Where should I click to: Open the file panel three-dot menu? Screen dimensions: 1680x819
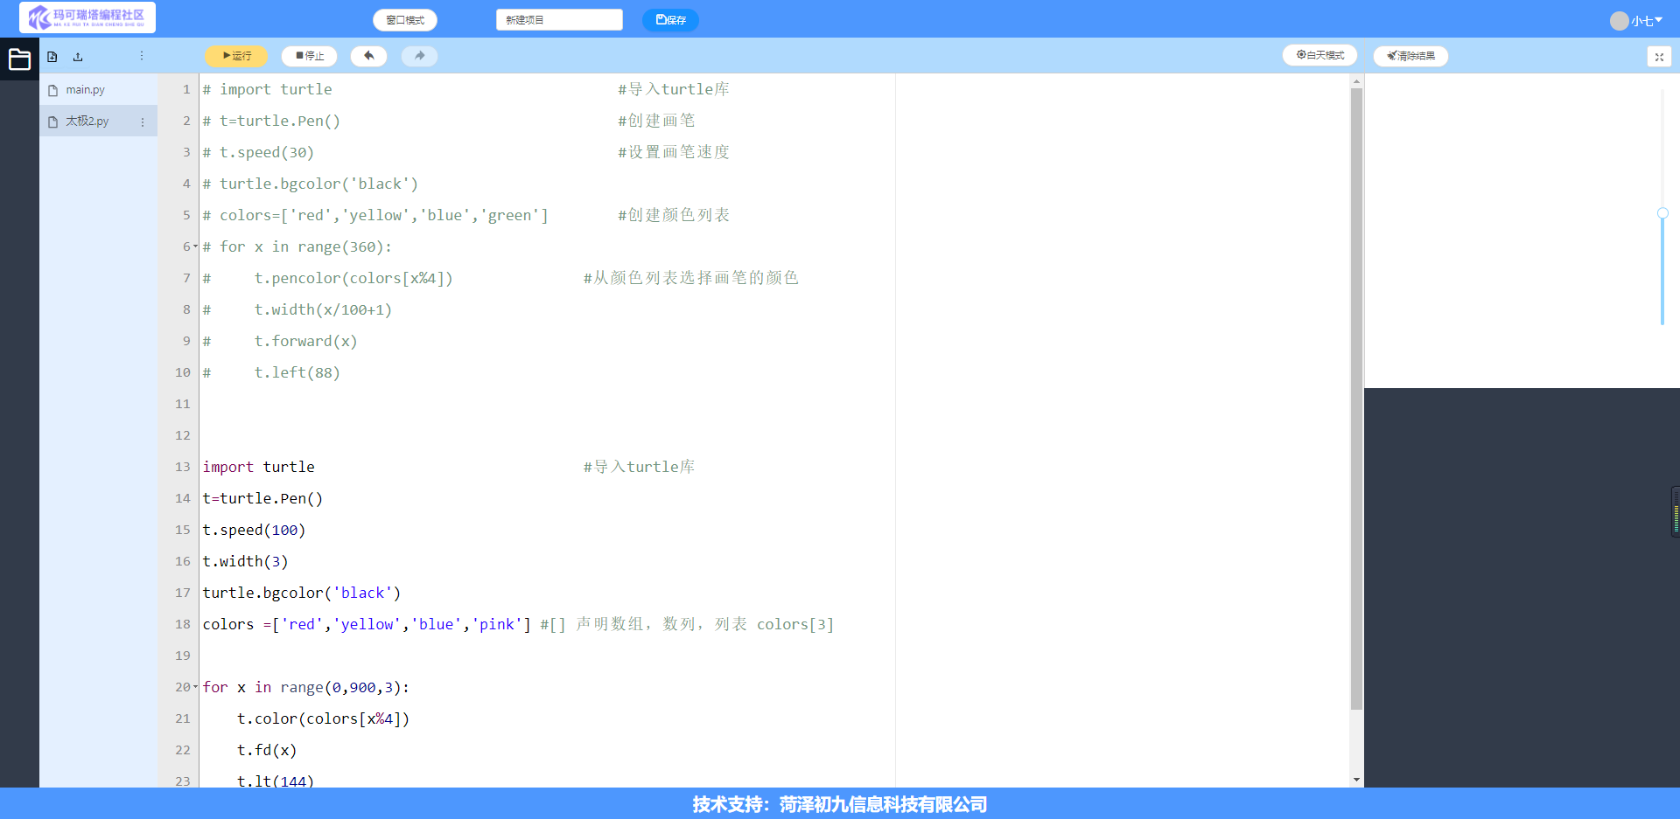click(142, 56)
